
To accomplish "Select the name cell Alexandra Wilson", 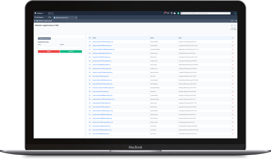I will pos(155,88).
